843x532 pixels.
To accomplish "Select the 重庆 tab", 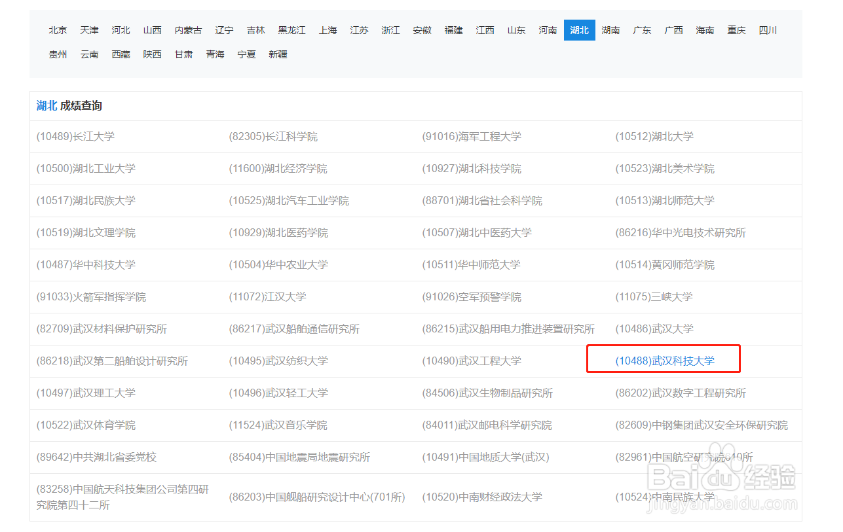I will coord(736,30).
